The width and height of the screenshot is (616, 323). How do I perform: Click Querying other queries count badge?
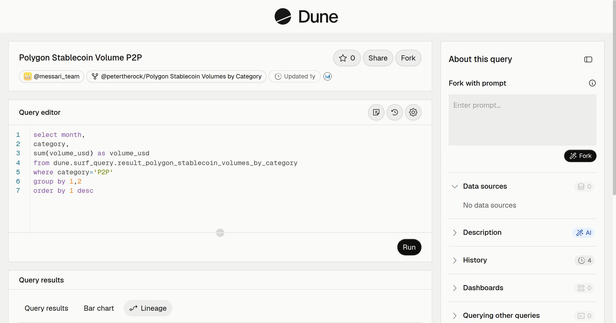click(584, 316)
